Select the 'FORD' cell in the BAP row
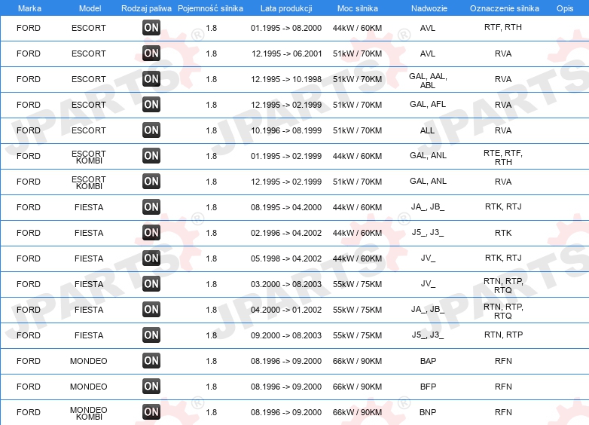The image size is (589, 425). click(x=29, y=361)
